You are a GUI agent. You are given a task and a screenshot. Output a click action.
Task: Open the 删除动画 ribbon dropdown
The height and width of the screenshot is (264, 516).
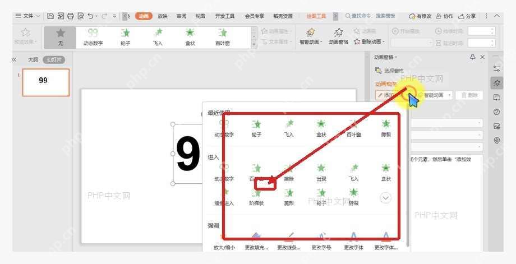(x=369, y=41)
